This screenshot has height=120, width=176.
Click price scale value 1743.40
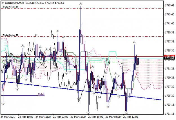[170, 14]
